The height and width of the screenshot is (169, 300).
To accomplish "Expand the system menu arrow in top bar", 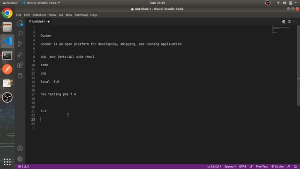I will pyautogui.click(x=296, y=3).
